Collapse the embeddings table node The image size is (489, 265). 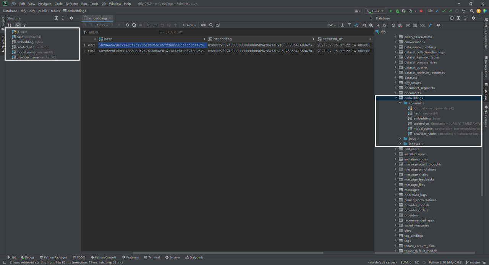pos(396,98)
